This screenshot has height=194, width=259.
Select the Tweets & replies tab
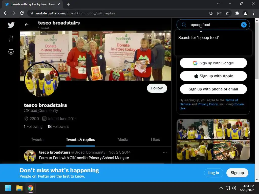tap(80, 140)
